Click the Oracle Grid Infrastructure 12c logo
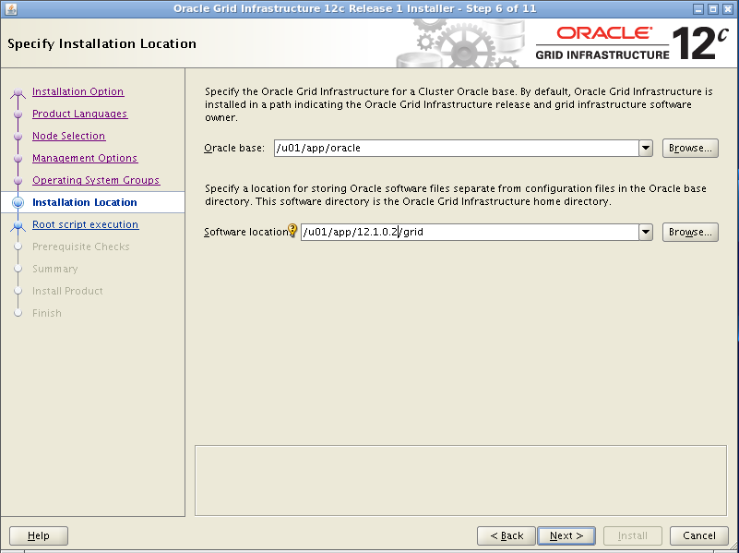Screen dimensions: 739x553 [626, 43]
